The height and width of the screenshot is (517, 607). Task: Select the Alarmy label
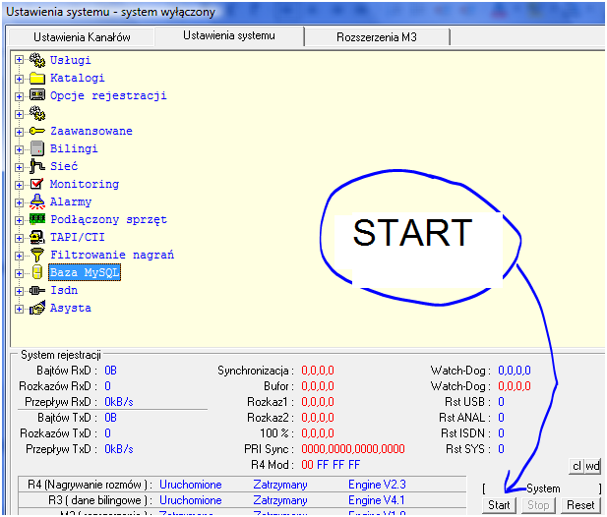coord(71,201)
